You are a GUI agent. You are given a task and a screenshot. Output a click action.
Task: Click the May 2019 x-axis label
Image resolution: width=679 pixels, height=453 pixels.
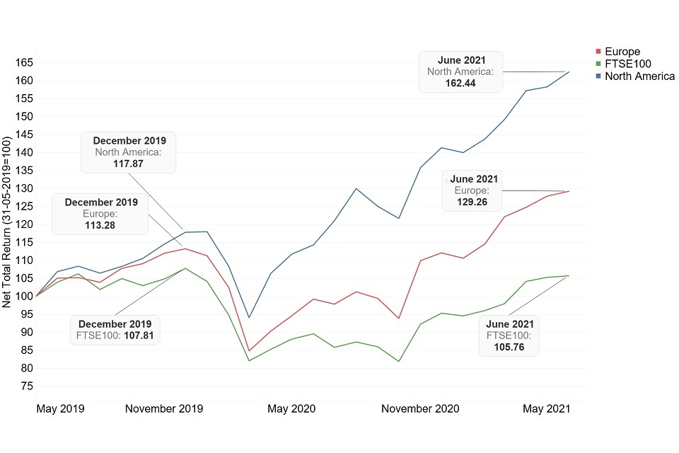[x=60, y=408]
